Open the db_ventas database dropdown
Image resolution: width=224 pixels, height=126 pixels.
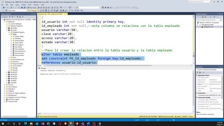pyautogui.click(x=18, y=10)
